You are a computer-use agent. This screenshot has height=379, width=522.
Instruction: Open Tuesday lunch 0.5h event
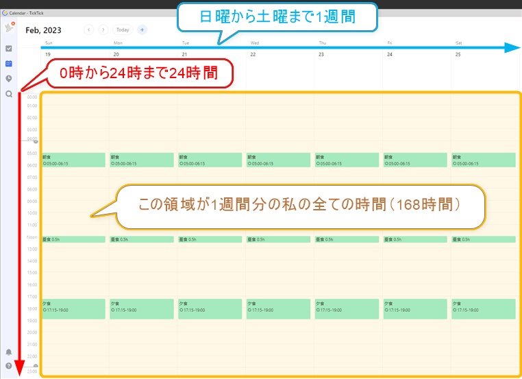click(210, 239)
